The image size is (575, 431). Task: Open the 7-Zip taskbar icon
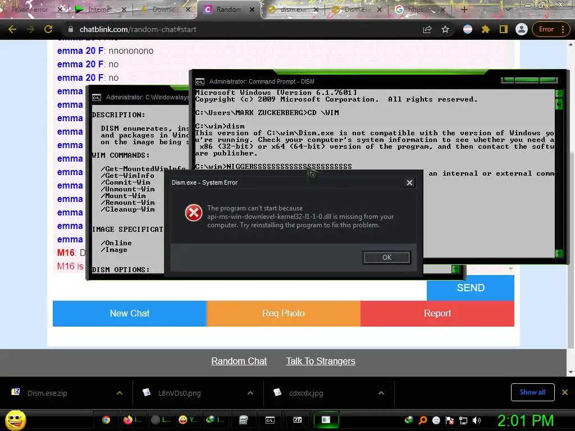[x=298, y=420]
